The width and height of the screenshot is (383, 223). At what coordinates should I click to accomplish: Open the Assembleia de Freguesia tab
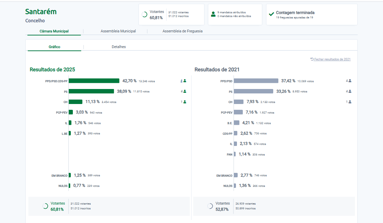[182, 31]
